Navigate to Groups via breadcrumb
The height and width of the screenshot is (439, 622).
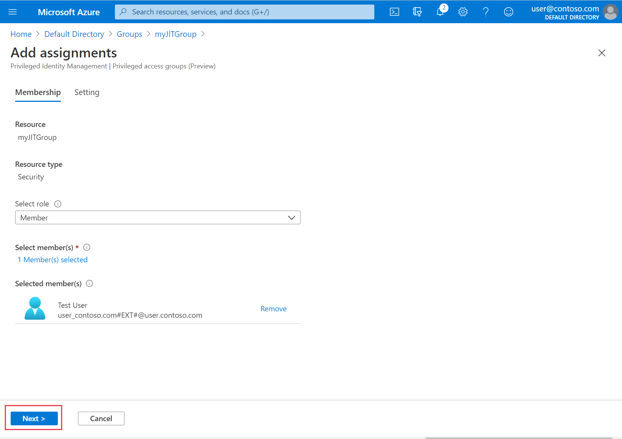[x=129, y=34]
